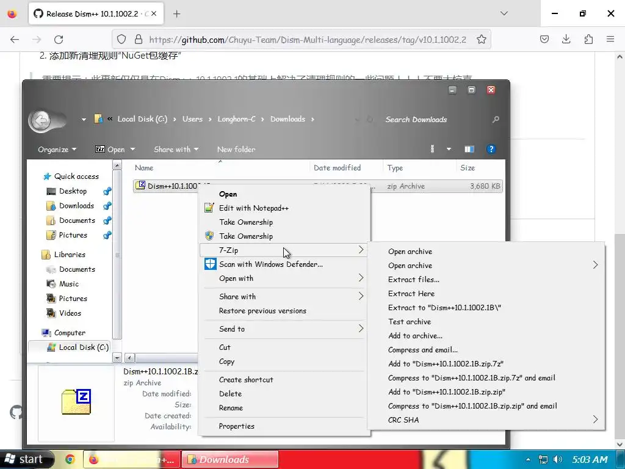This screenshot has width=625, height=469.
Task: Open the Firefox downloads panel icon
Action: tap(566, 39)
